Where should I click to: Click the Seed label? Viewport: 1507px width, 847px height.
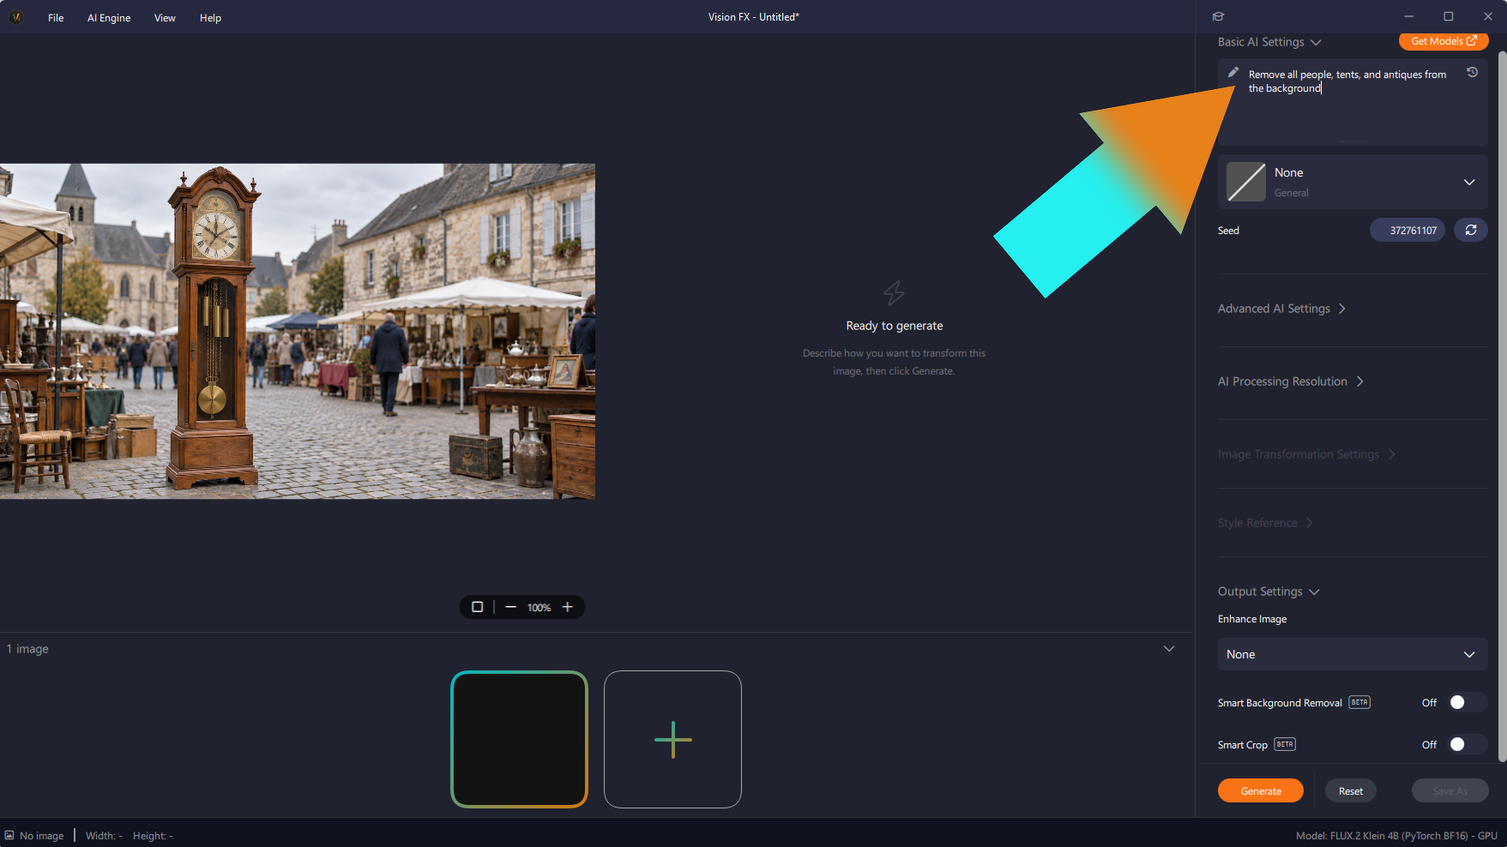tap(1228, 231)
